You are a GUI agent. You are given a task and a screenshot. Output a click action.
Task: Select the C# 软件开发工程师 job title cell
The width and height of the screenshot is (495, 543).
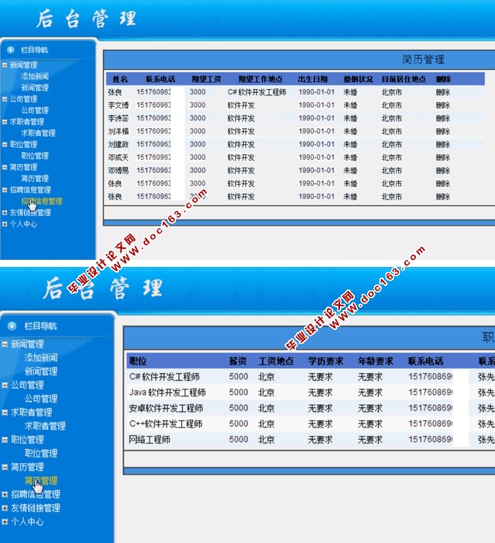point(164,377)
